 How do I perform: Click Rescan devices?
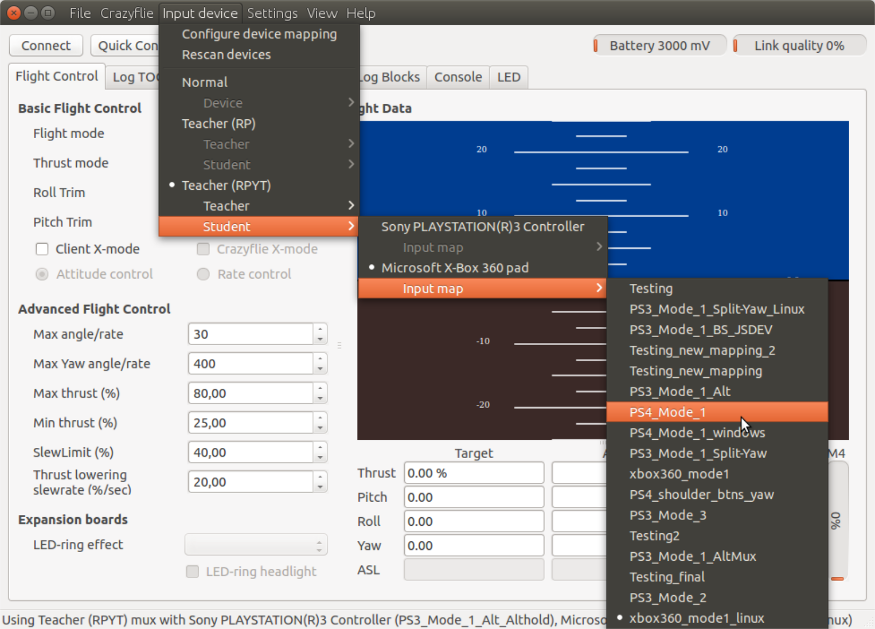click(226, 54)
